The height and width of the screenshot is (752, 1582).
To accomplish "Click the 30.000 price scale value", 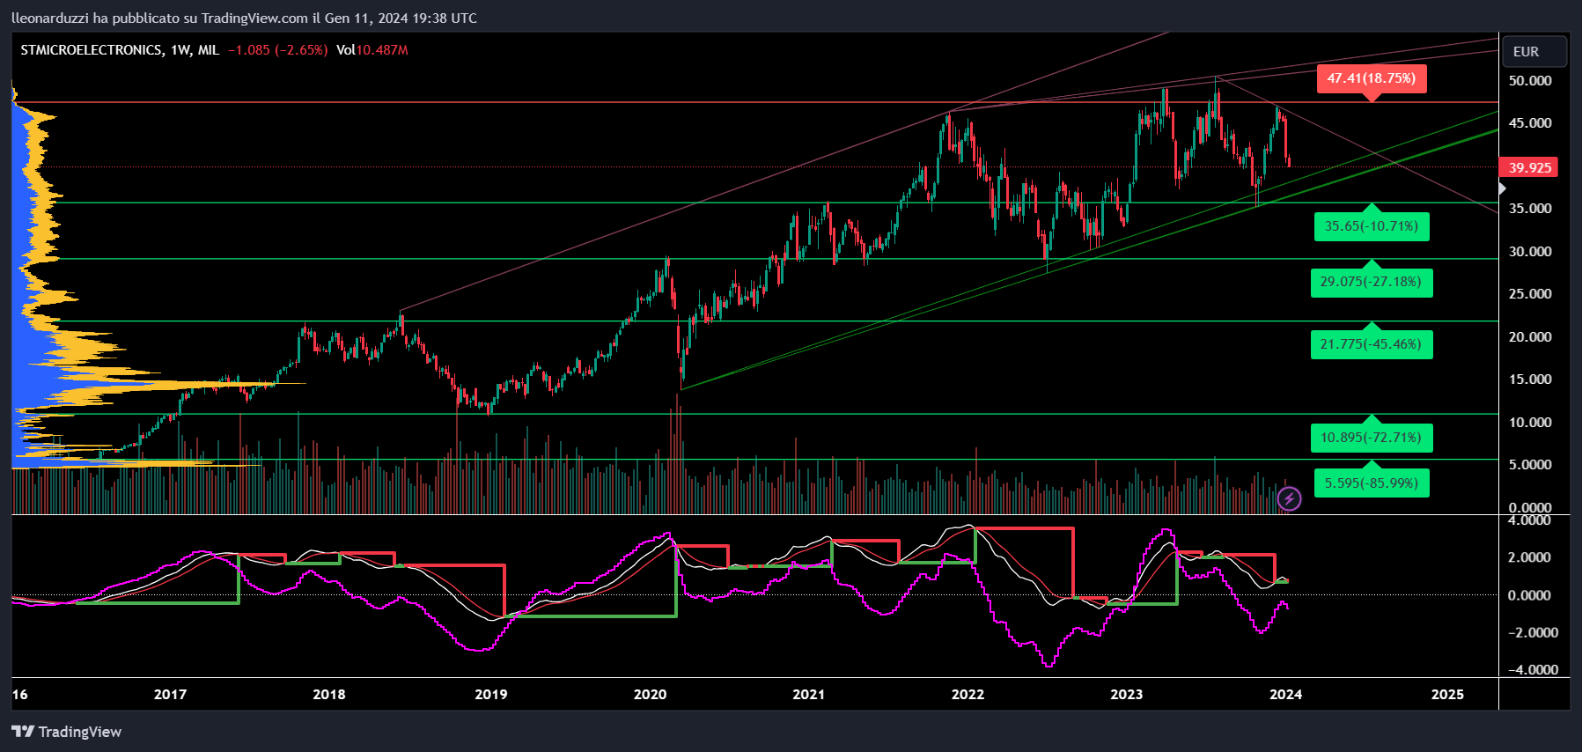I will (x=1530, y=251).
